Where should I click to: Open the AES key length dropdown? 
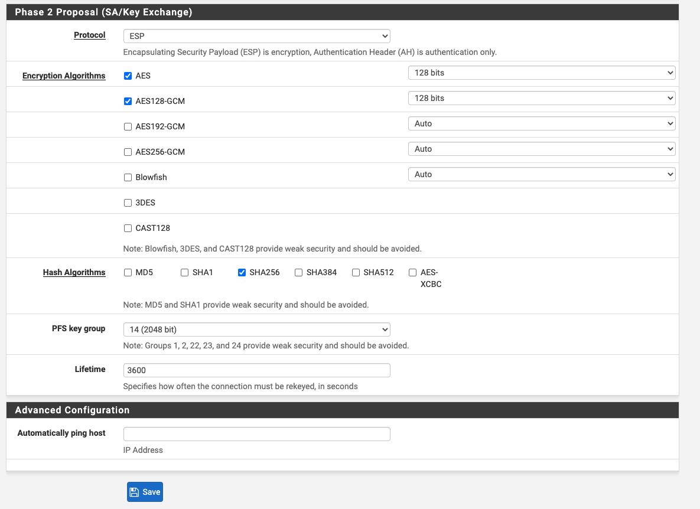click(x=542, y=73)
